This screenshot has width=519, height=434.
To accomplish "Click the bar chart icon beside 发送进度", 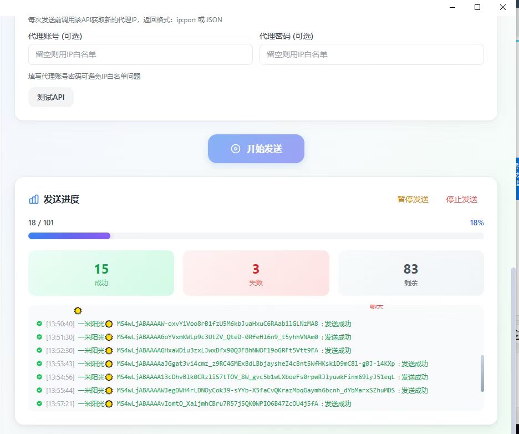I will coord(34,199).
